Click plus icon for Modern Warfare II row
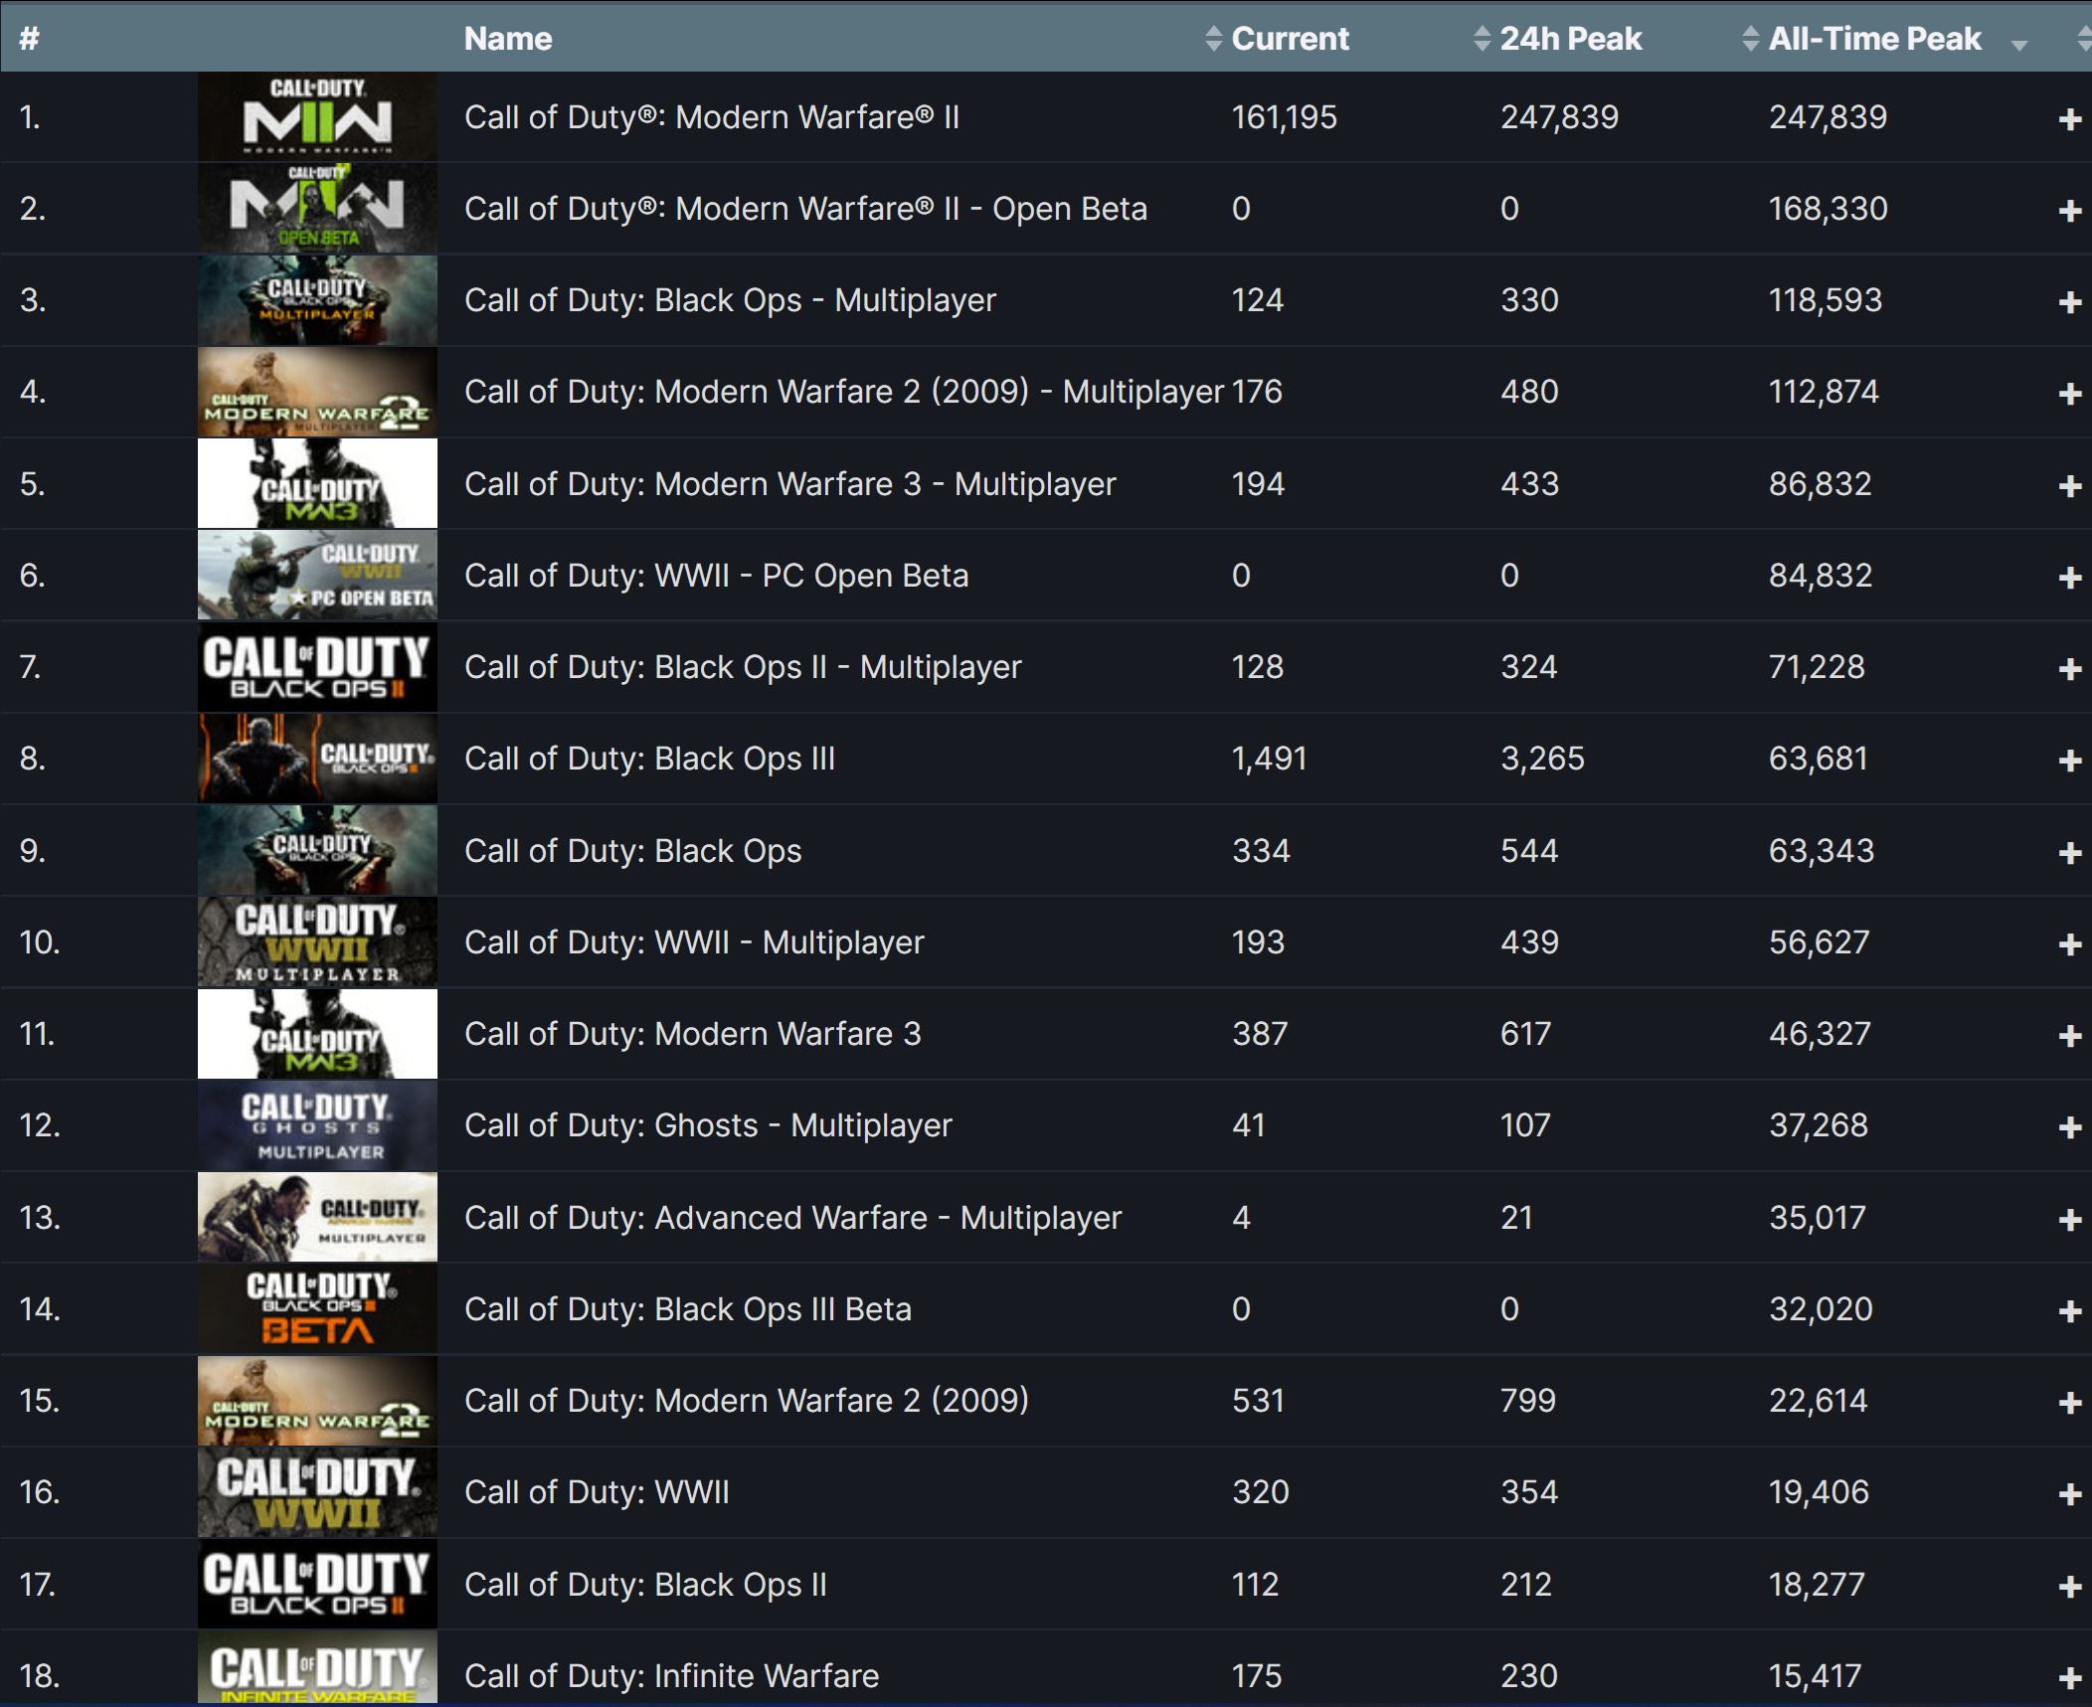2092x1707 pixels. click(x=2069, y=119)
